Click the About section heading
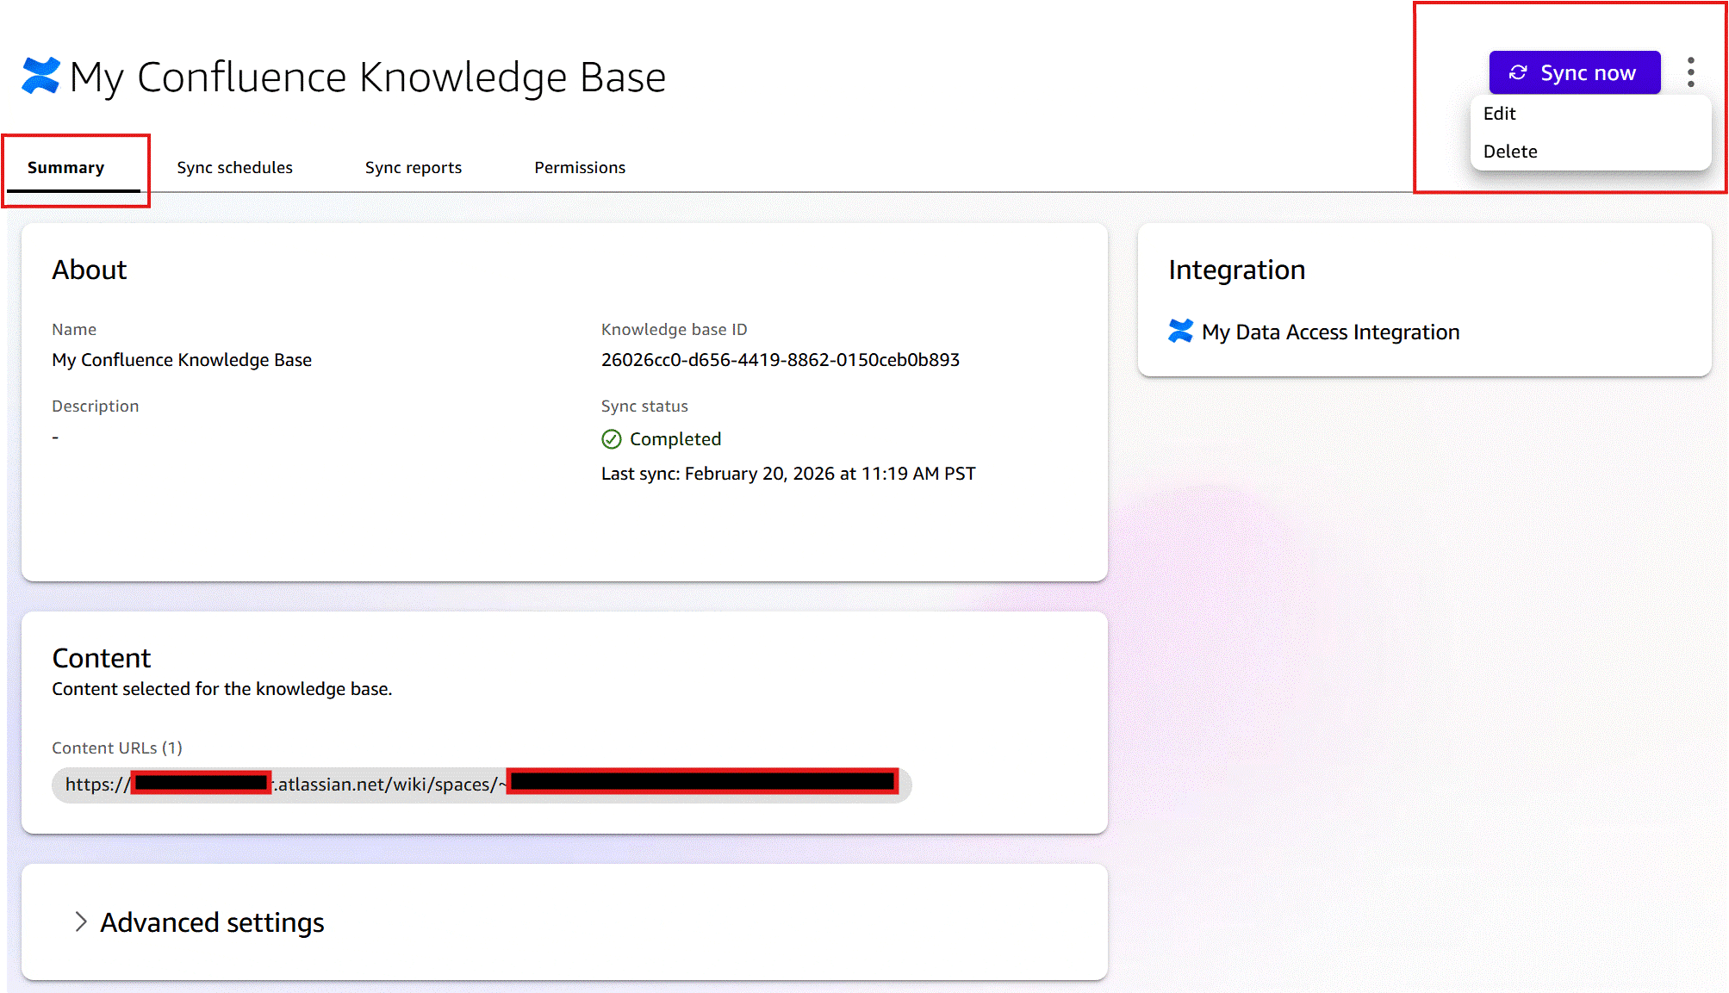The width and height of the screenshot is (1729, 993). 90,270
